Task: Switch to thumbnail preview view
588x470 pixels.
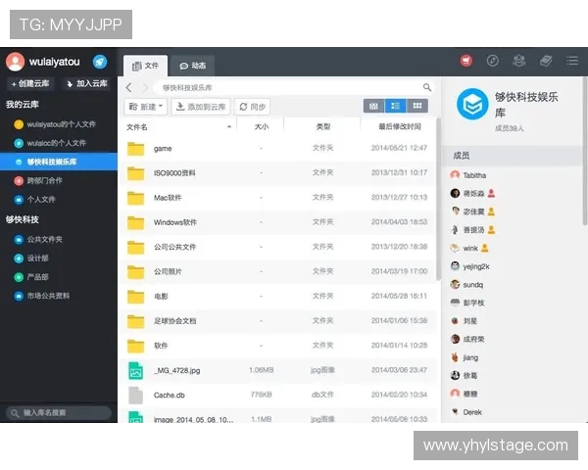Action: tap(373, 106)
